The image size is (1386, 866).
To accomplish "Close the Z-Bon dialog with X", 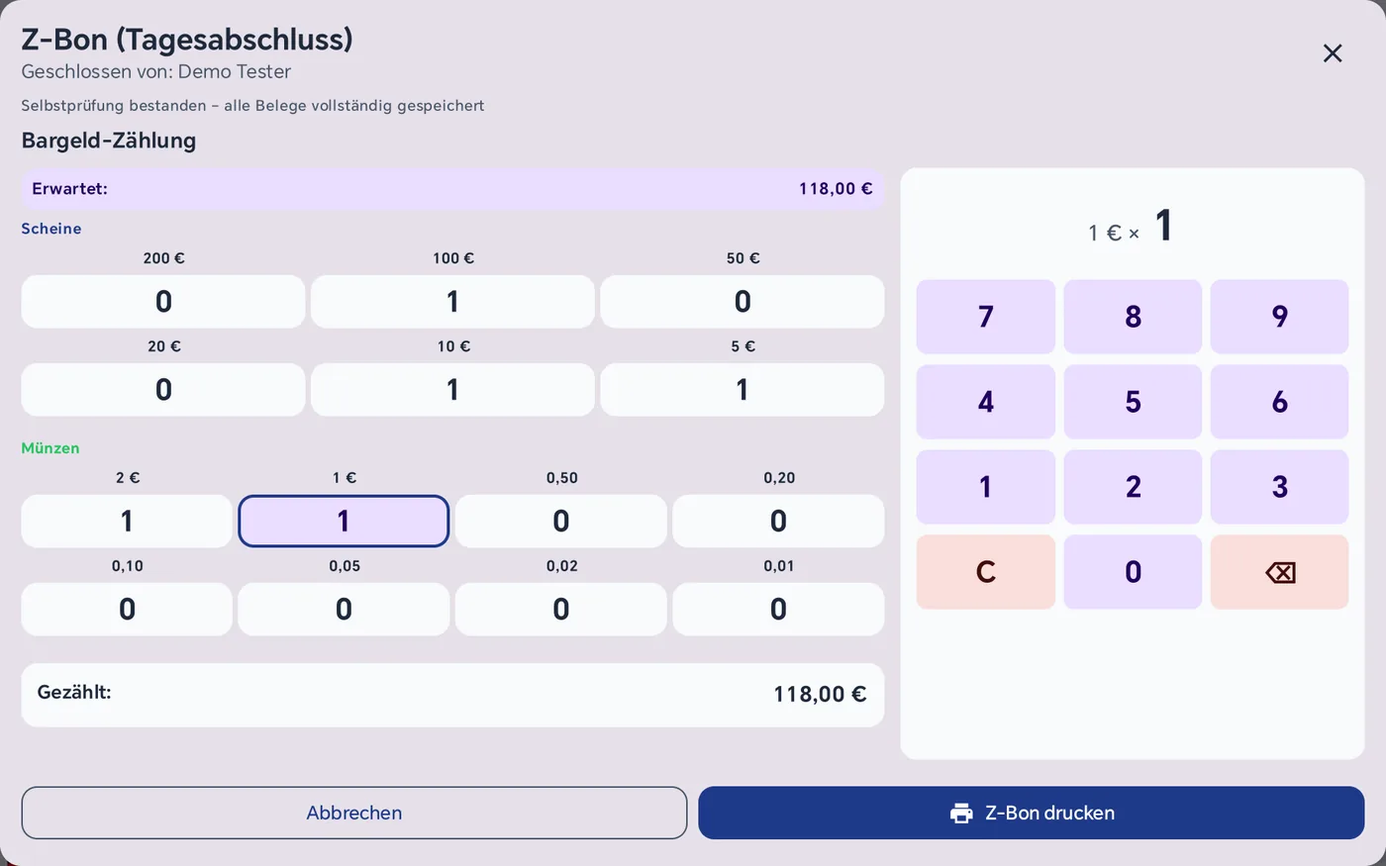I will click(x=1333, y=53).
